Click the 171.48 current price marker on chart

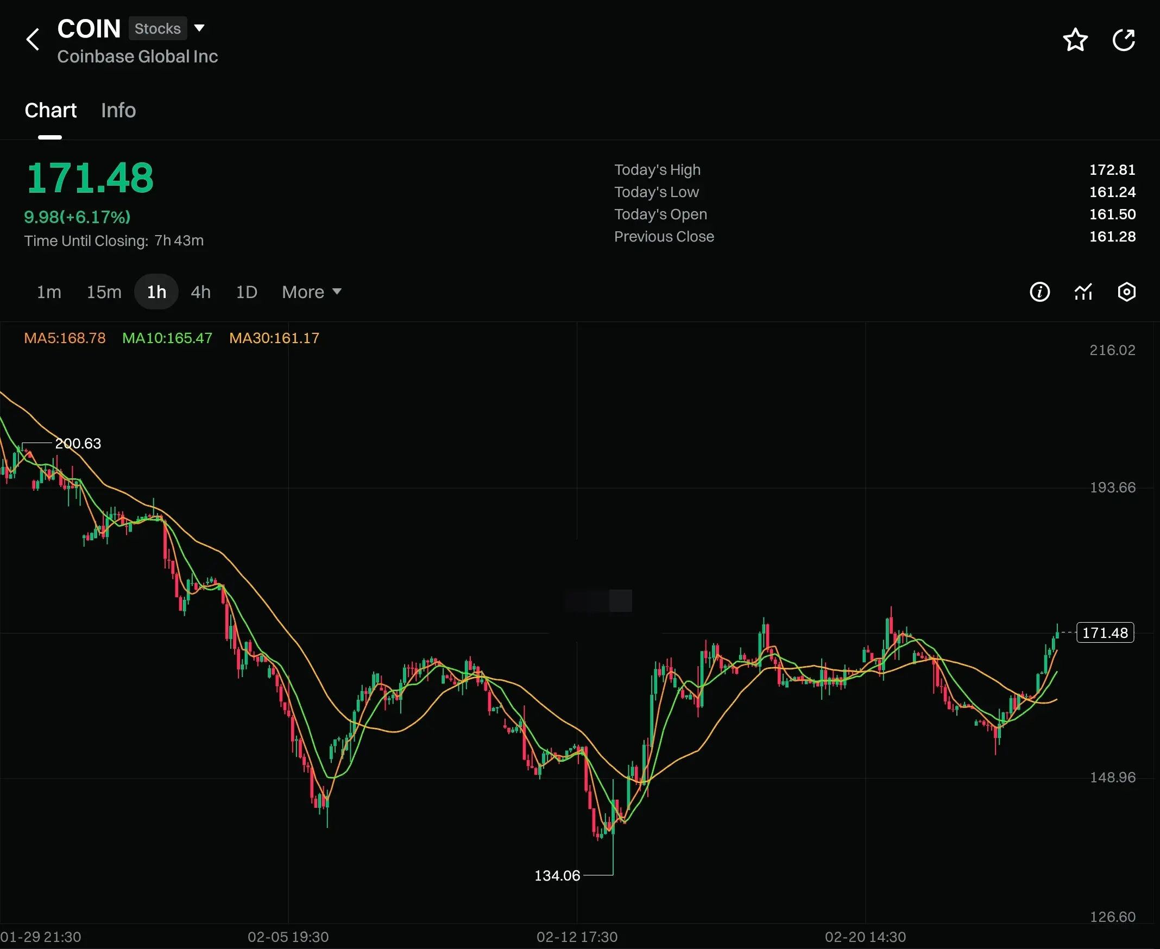coord(1104,632)
